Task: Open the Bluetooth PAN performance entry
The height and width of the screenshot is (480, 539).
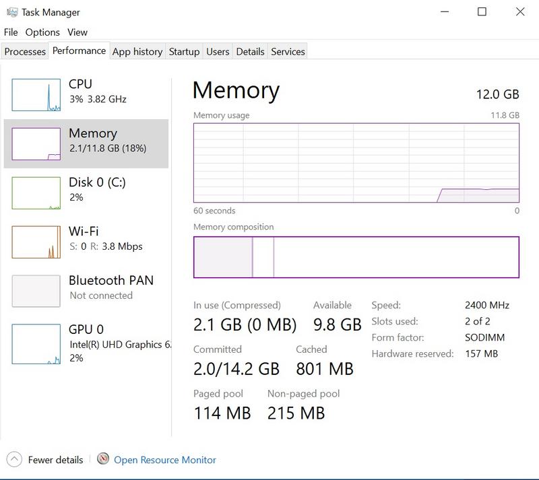Action: tap(36, 291)
